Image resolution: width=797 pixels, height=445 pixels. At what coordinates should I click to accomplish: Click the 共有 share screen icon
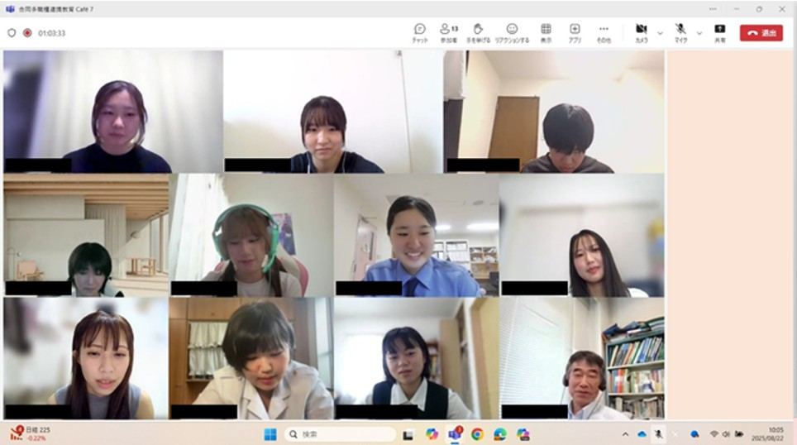pyautogui.click(x=719, y=32)
